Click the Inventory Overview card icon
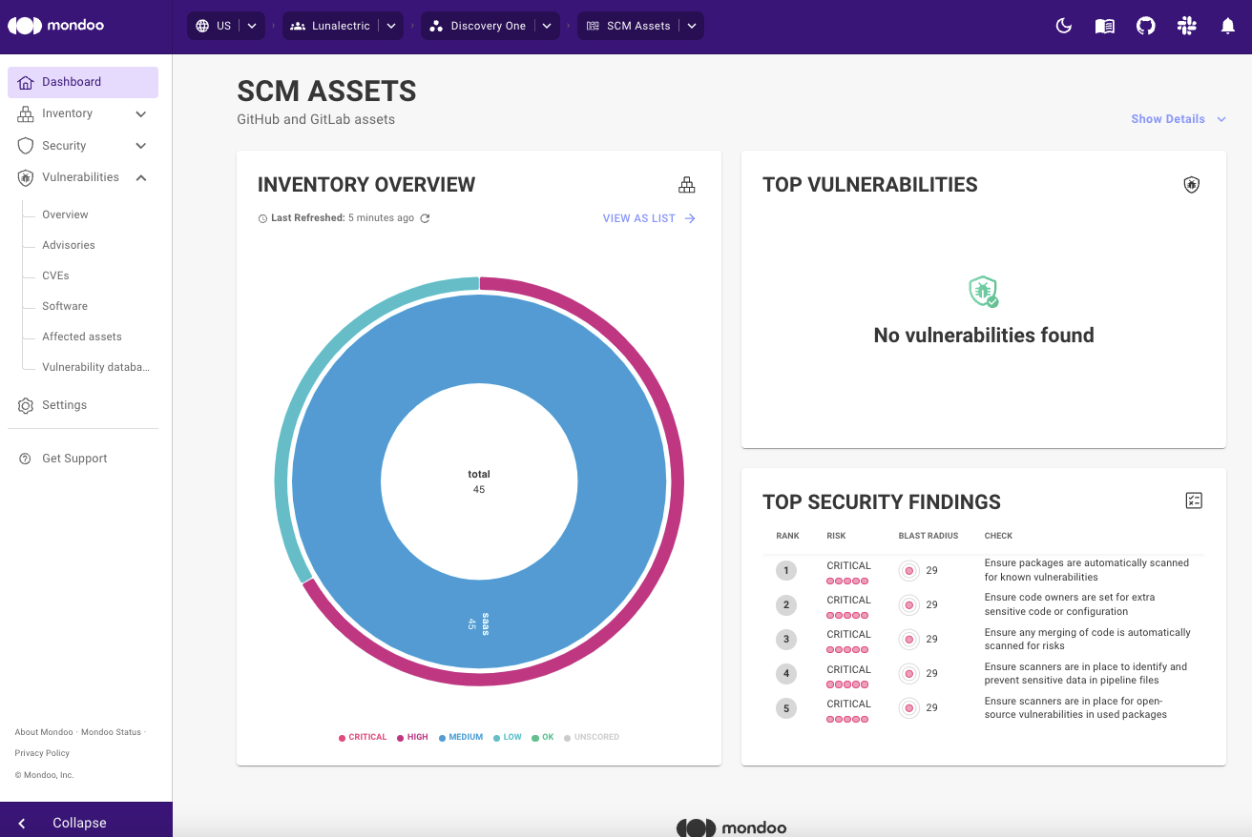 point(687,185)
